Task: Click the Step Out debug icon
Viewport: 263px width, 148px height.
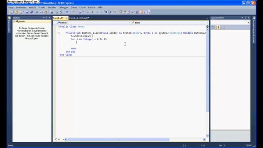Action: pos(114,12)
